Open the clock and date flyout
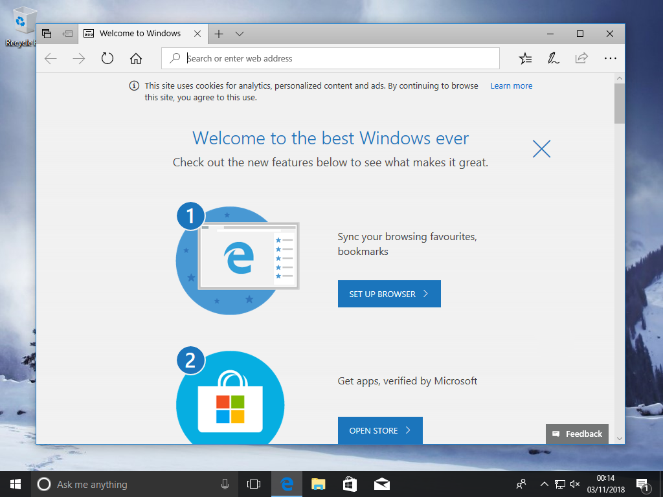This screenshot has width=663, height=497. (605, 484)
